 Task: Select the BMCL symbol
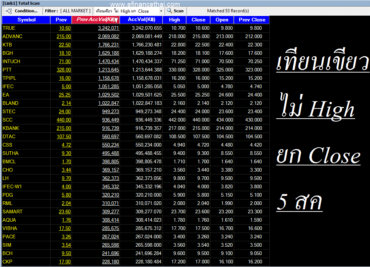pyautogui.click(x=9, y=162)
